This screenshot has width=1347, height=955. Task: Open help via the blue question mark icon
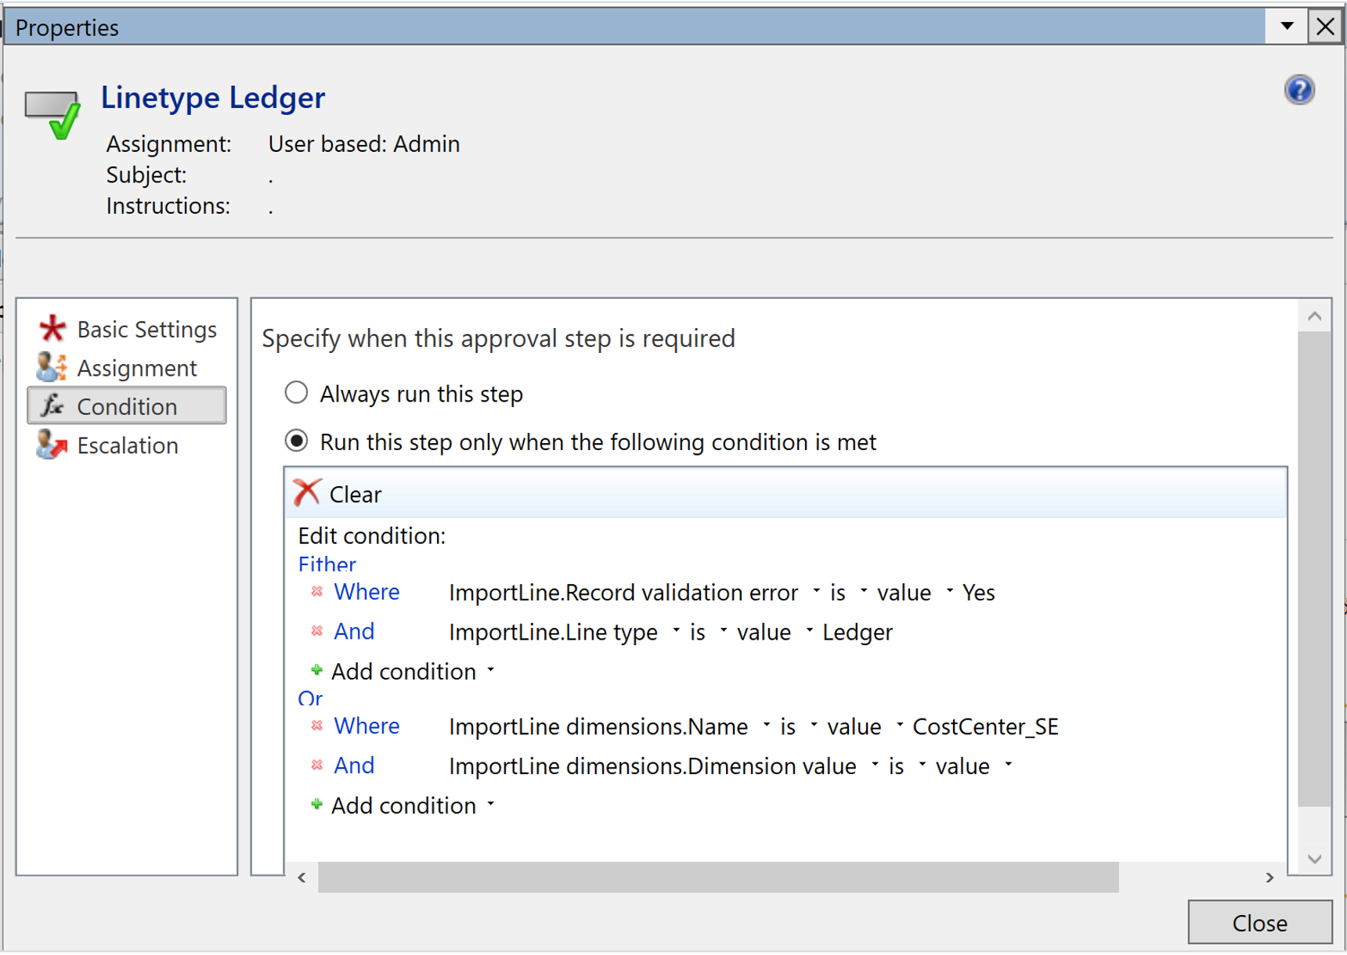tap(1299, 90)
